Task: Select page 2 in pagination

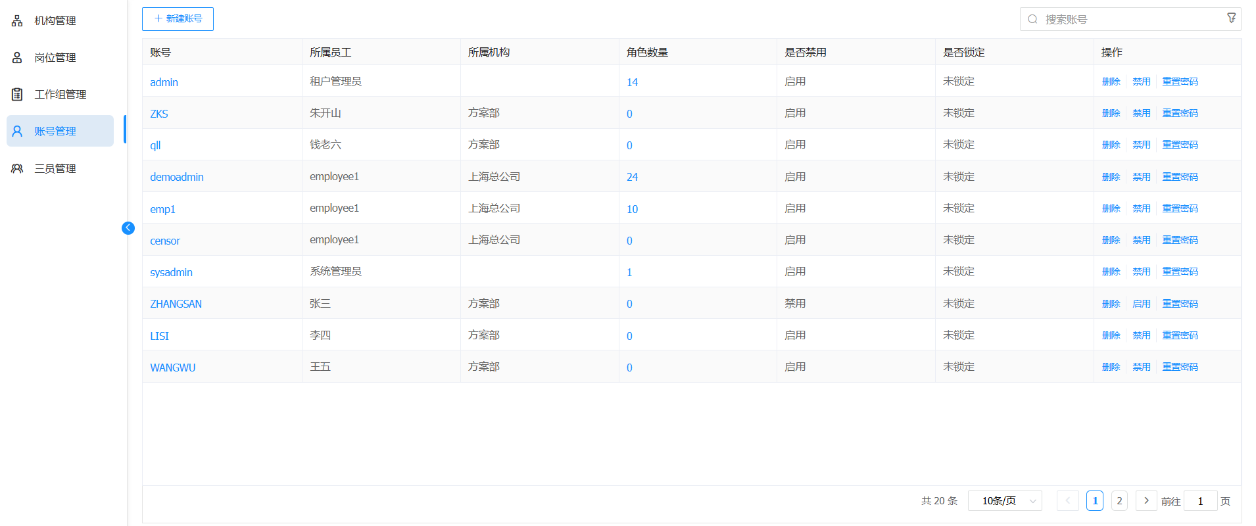Action: 1119,501
